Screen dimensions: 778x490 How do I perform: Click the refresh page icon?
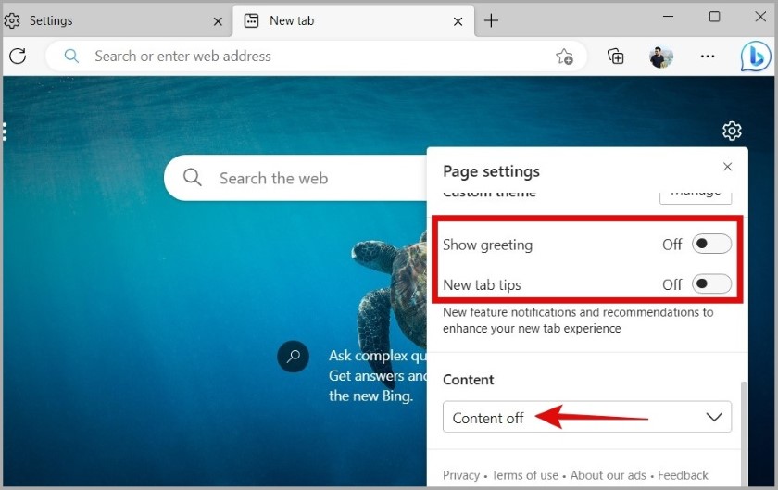pos(18,57)
